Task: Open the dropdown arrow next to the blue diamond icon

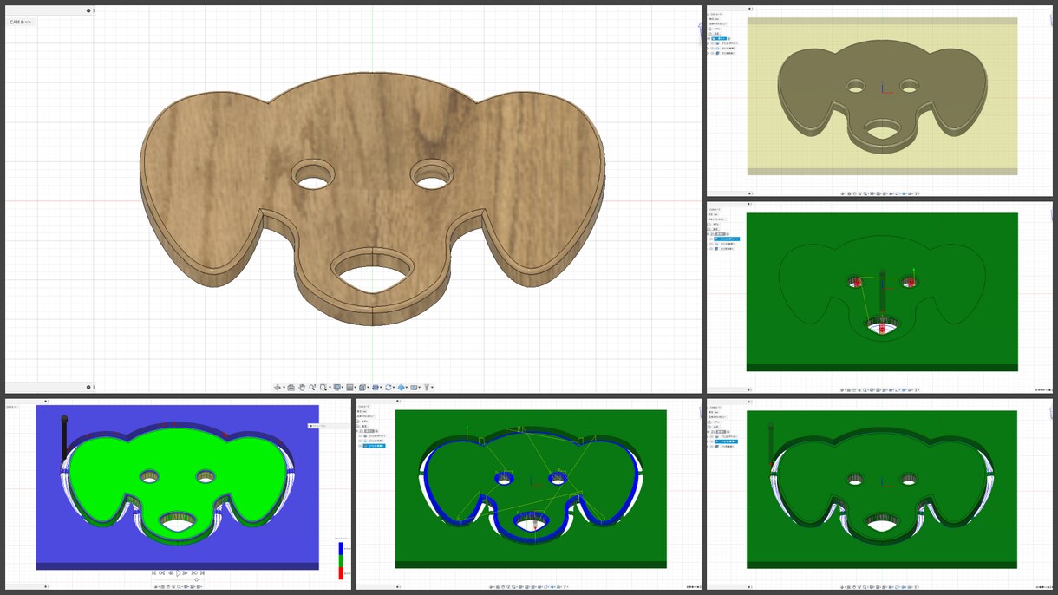Action: (407, 388)
